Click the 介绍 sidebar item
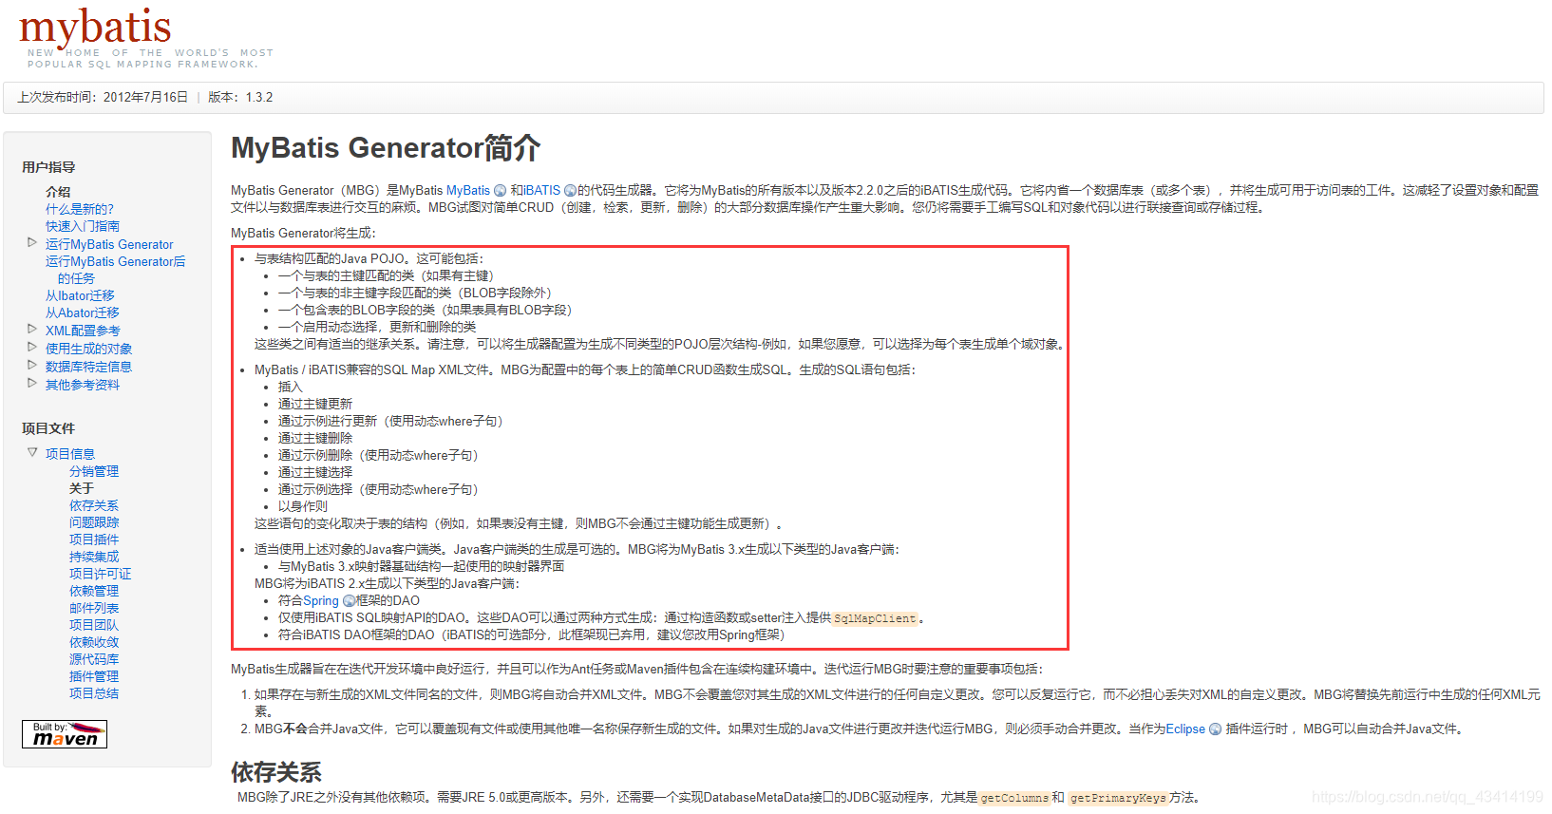1552x814 pixels. [58, 192]
